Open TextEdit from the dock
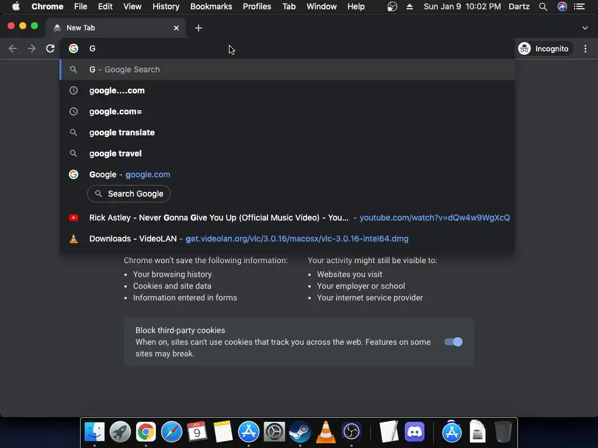 coord(389,432)
